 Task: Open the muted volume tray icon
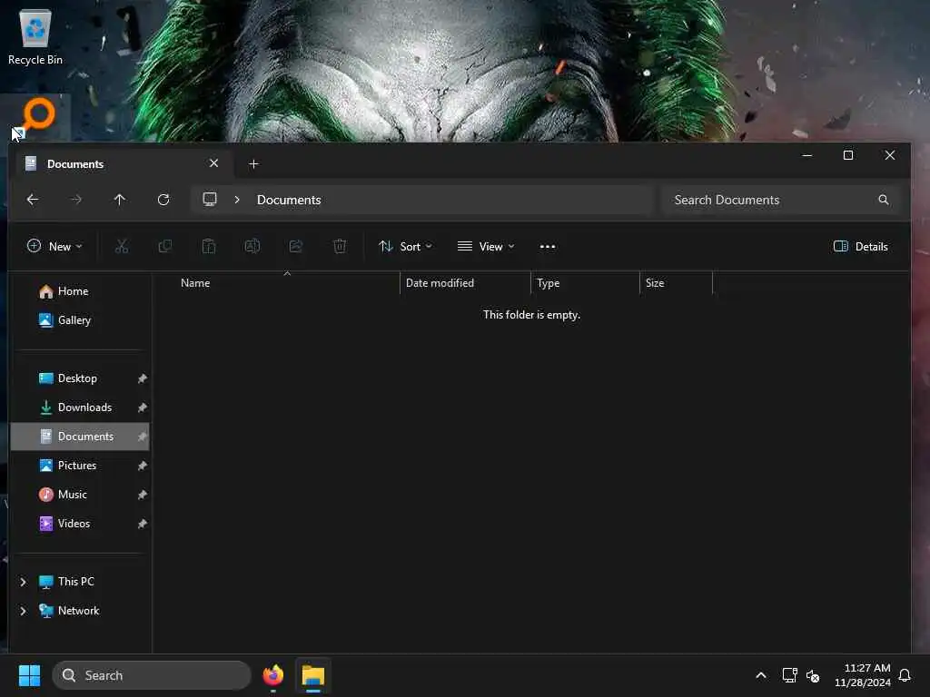[813, 675]
